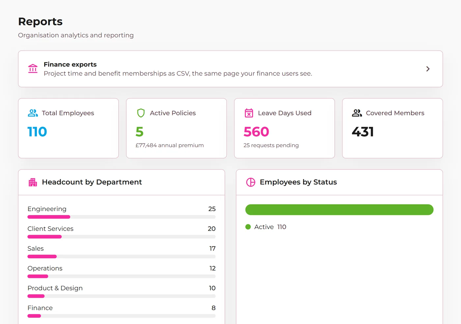The width and height of the screenshot is (461, 324).
Task: Click the Leave Days Used calendar icon
Action: [x=249, y=113]
